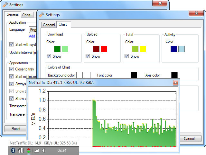The image size is (206, 155).
Task: Click the power plug battery tray icon
Action: point(21,151)
